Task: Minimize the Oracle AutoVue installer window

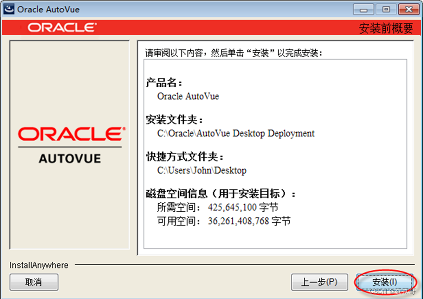Action: (364, 9)
